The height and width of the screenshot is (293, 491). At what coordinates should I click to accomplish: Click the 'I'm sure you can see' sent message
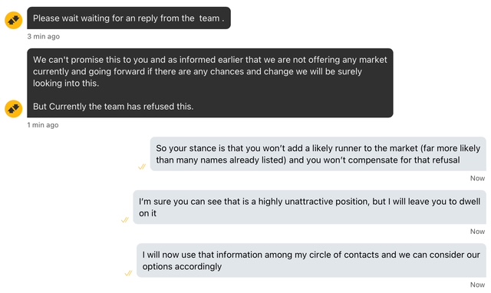coord(309,207)
